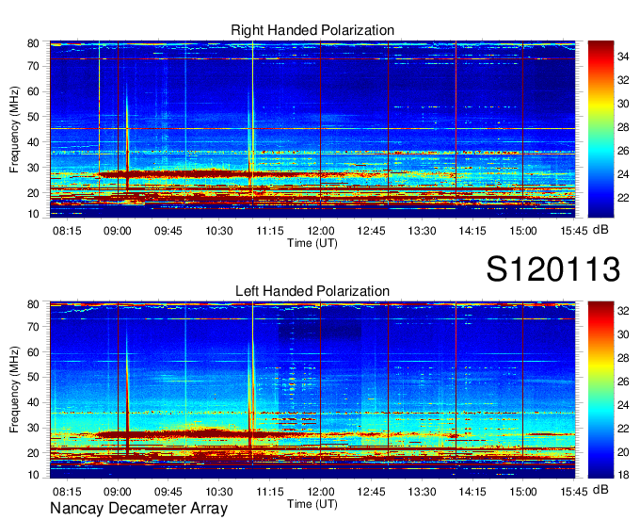640x520 pixels.
Task: Click 10:30 time tick of Right Handed plot
Action: [x=219, y=231]
